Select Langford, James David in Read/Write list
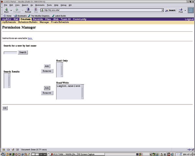Image resolution: width=195 pixels, height=156 pixels. click(69, 86)
